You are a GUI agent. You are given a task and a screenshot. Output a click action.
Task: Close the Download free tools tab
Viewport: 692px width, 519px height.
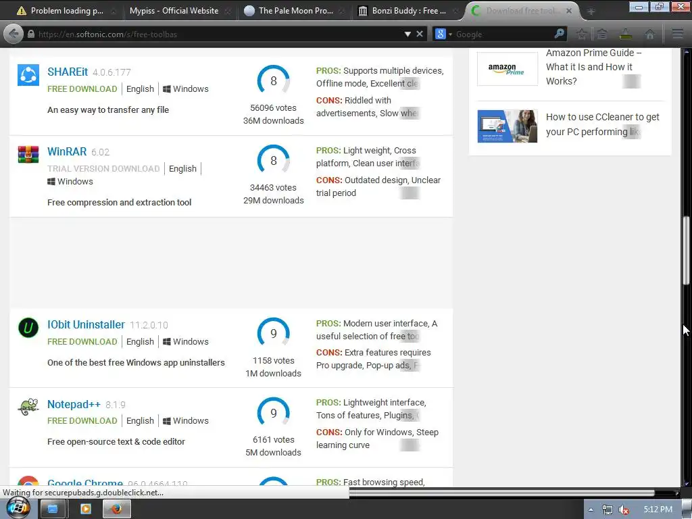point(569,11)
